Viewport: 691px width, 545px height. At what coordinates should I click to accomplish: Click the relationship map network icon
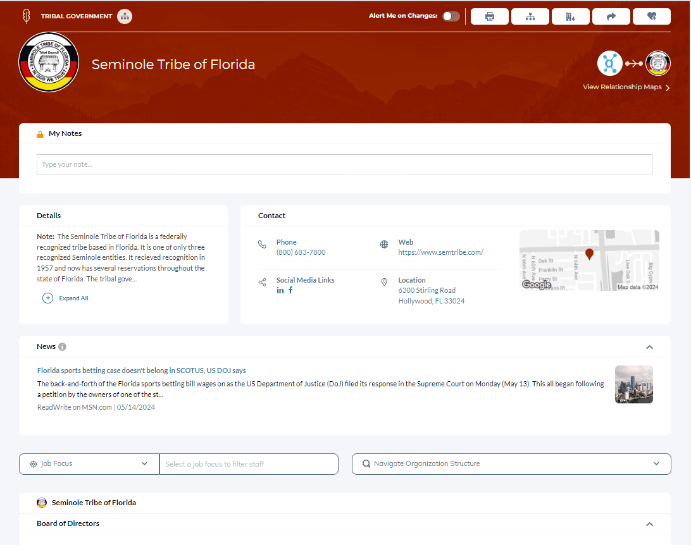tap(610, 63)
